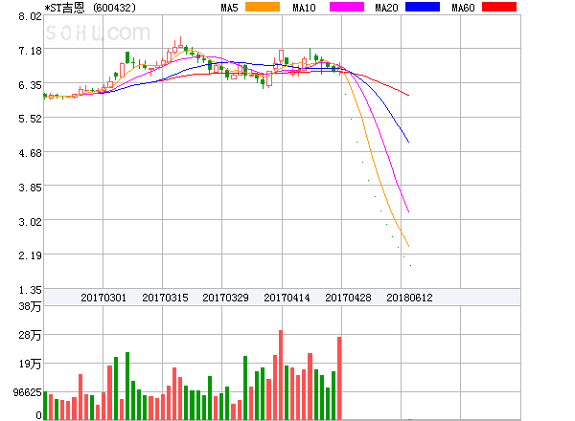Click the 20170315 date label
The height and width of the screenshot is (421, 575).
coord(165,298)
